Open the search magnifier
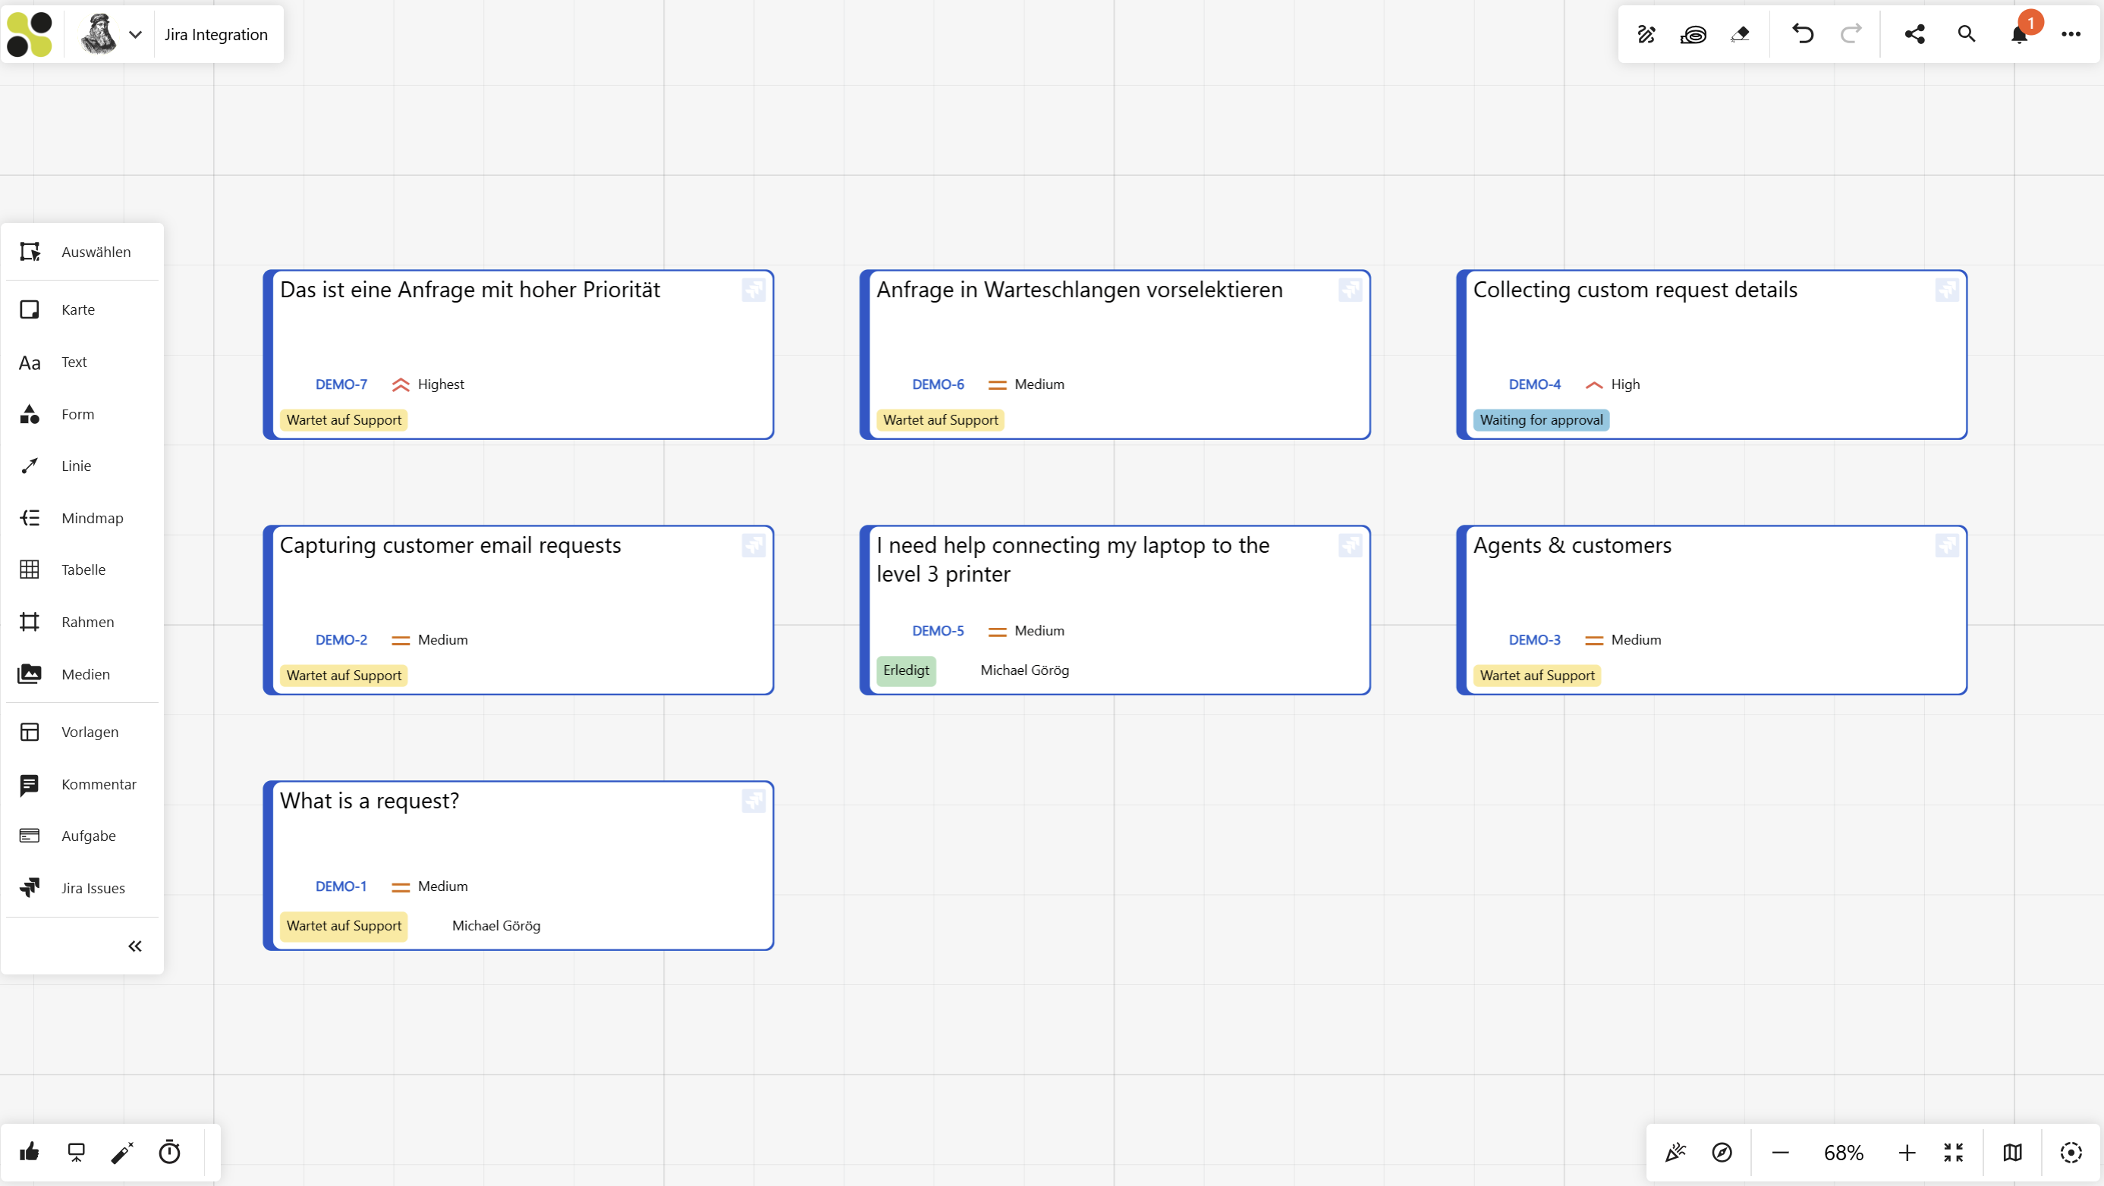This screenshot has height=1186, width=2104. (1967, 33)
